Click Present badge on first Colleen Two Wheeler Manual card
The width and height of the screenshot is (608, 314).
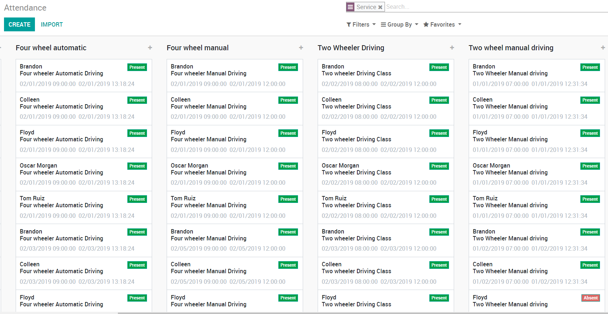(590, 100)
